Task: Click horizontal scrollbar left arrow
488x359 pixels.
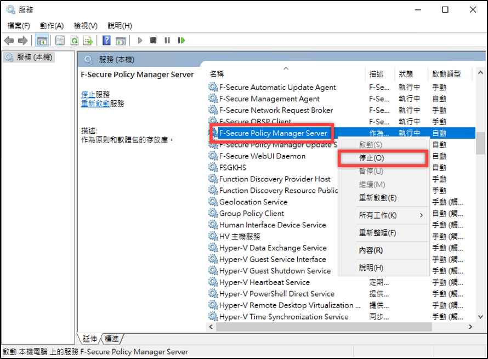Action: (211, 327)
